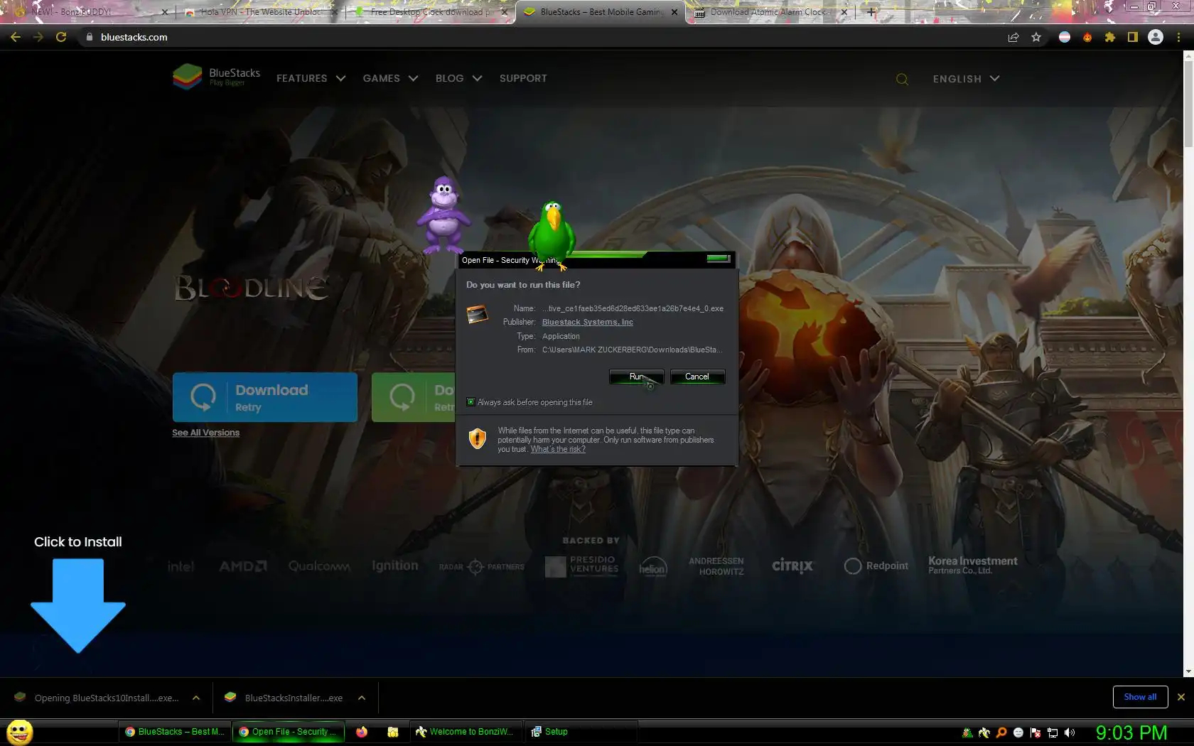The width and height of the screenshot is (1194, 746).
Task: Toggle the browser side panel
Action: click(x=1133, y=37)
